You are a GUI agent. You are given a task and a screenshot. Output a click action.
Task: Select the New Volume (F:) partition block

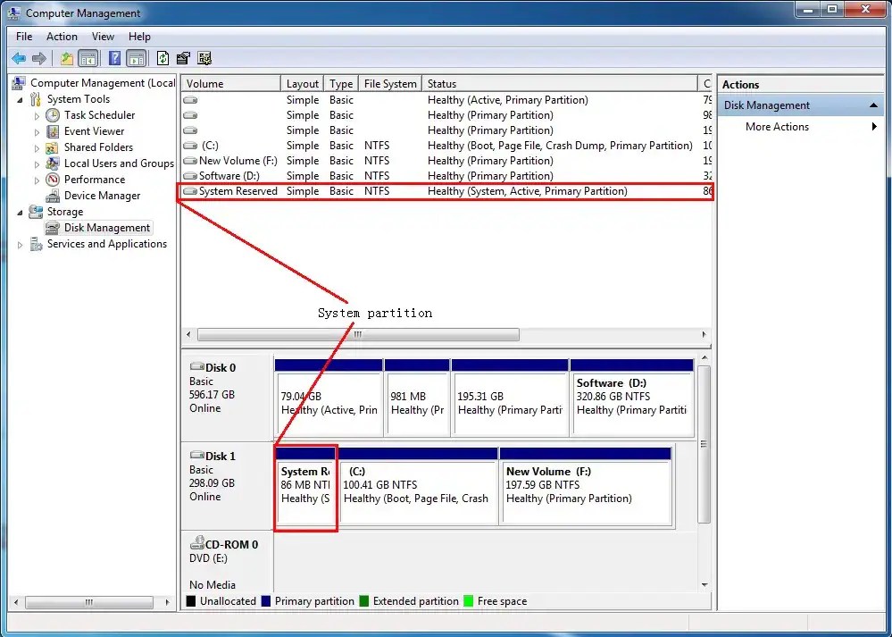coord(586,487)
